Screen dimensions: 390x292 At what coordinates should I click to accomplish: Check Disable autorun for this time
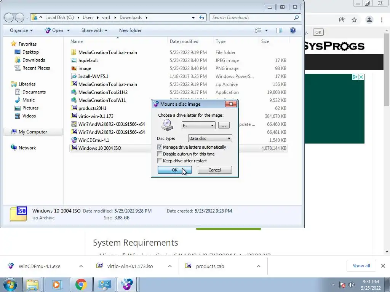[160, 154]
